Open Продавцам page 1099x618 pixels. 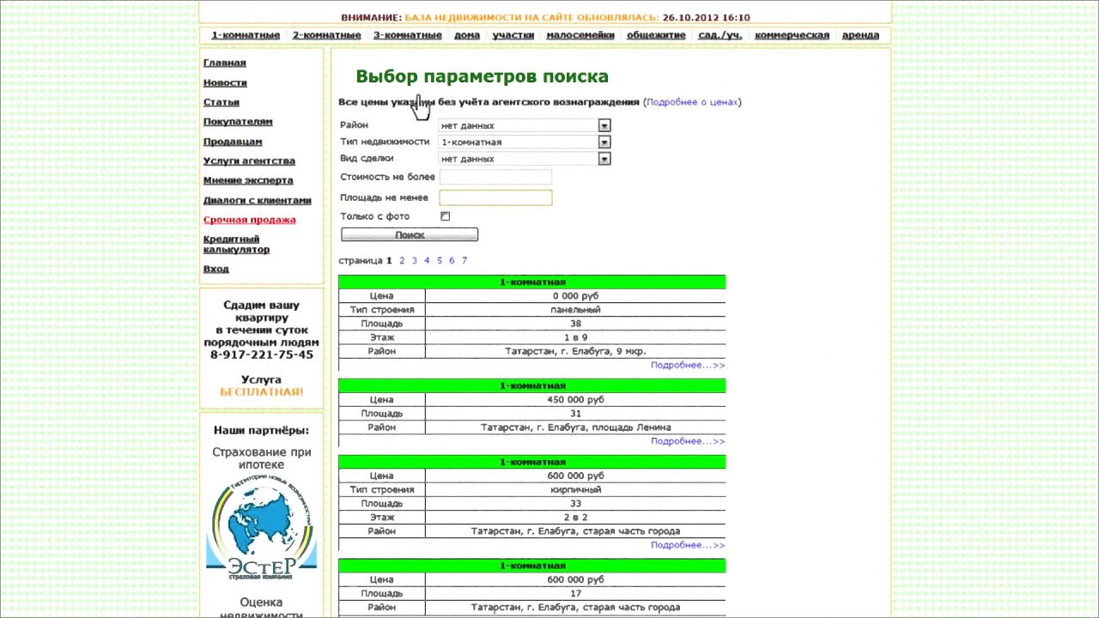233,142
